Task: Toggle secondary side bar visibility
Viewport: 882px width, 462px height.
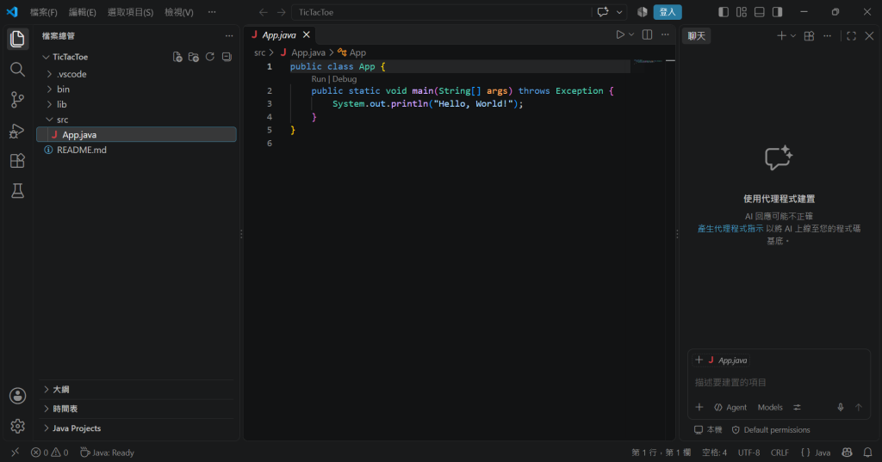Action: [x=778, y=12]
